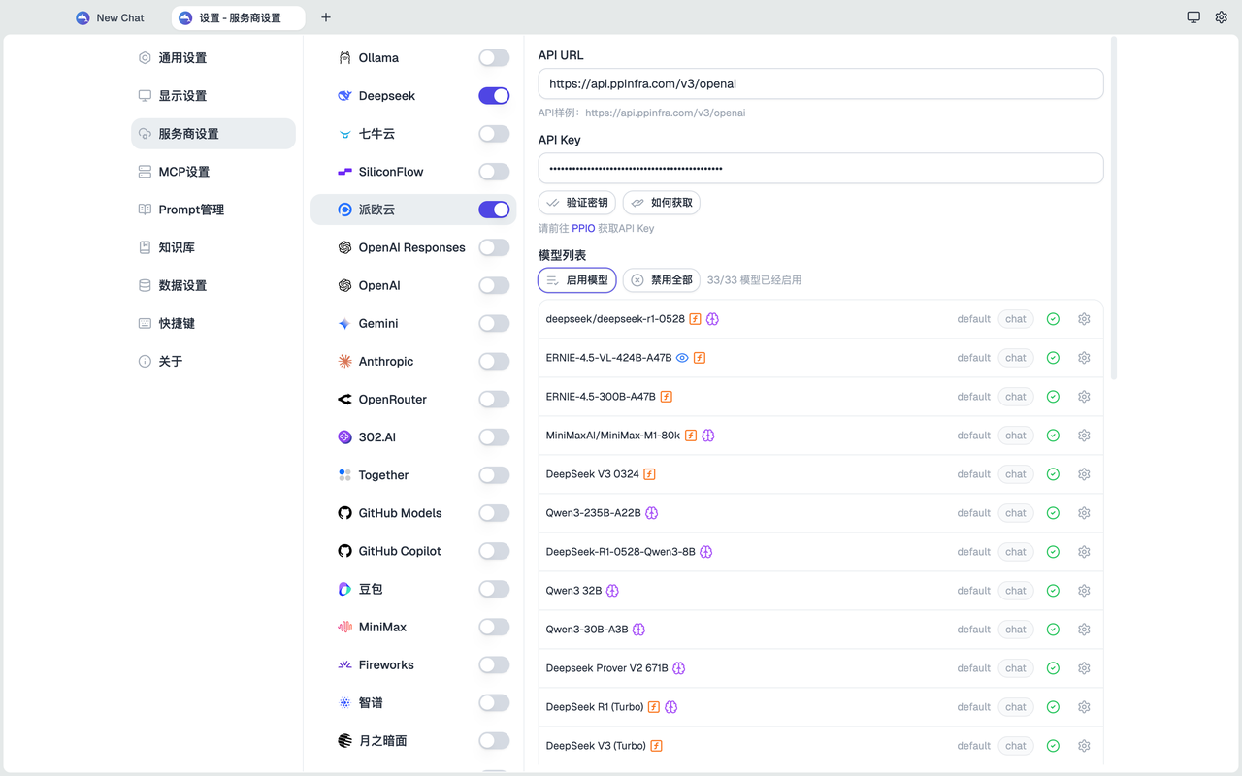Screen dimensions: 1242x776
Task: Click the green check icon beside Qwen3 32B
Action: tap(1053, 590)
